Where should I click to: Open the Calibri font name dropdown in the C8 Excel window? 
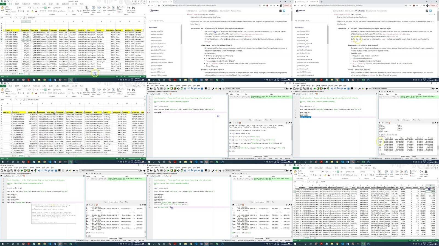click(28, 8)
